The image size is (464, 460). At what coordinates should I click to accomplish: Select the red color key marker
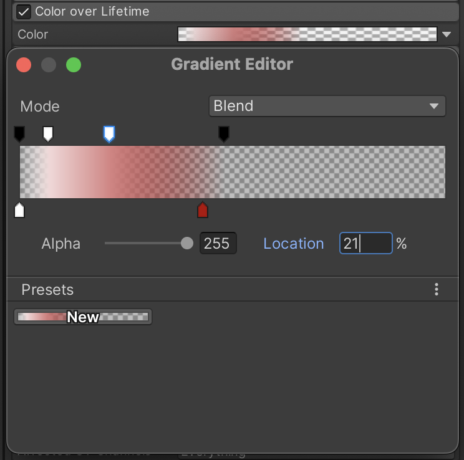(x=202, y=211)
